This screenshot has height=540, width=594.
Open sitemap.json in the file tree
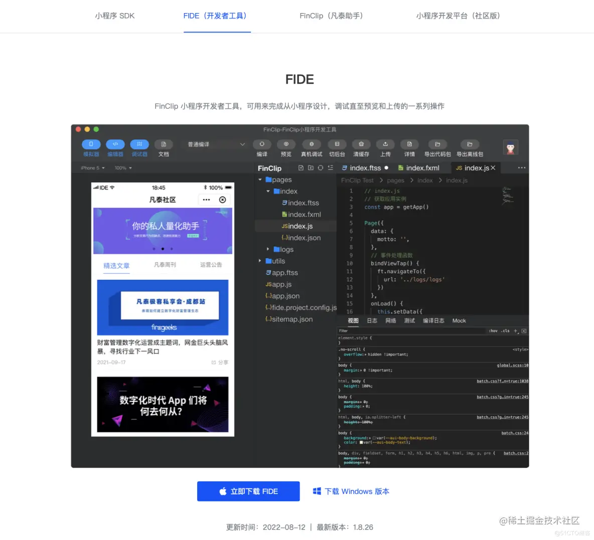click(289, 319)
